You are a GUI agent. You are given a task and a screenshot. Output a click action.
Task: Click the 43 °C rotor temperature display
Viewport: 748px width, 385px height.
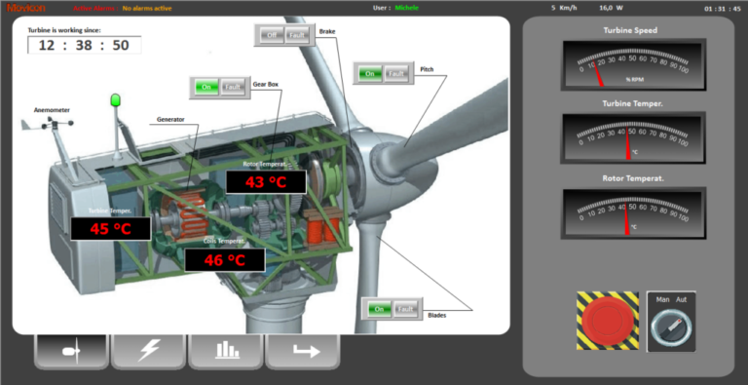pyautogui.click(x=266, y=182)
